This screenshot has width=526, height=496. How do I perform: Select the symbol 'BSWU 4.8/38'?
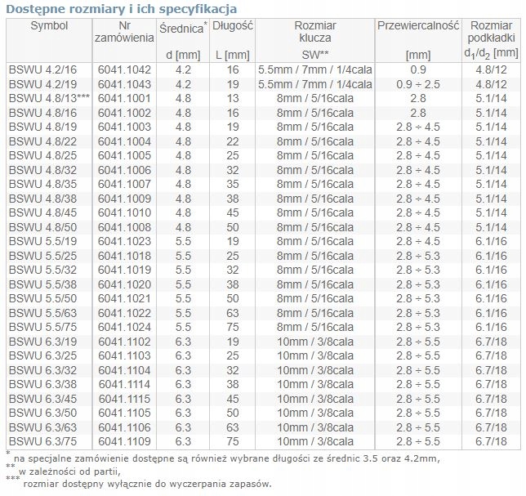42,199
